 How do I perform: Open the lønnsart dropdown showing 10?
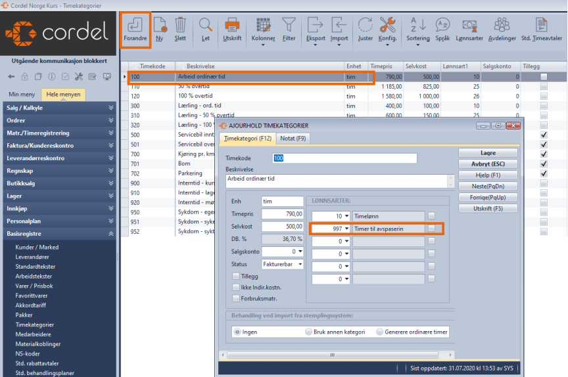pos(346,216)
